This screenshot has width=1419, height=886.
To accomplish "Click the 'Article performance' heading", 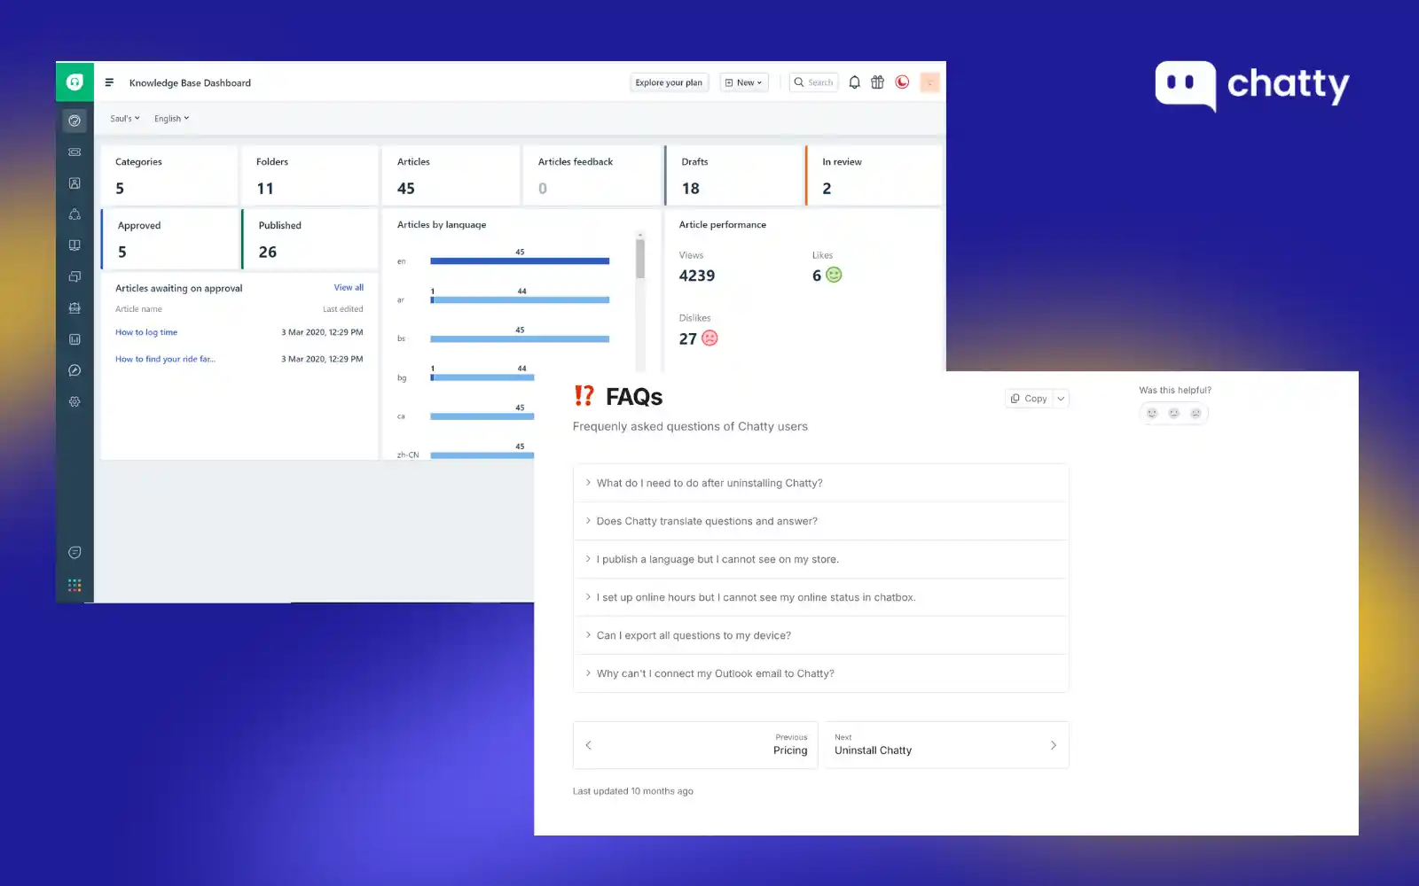I will coord(723,224).
